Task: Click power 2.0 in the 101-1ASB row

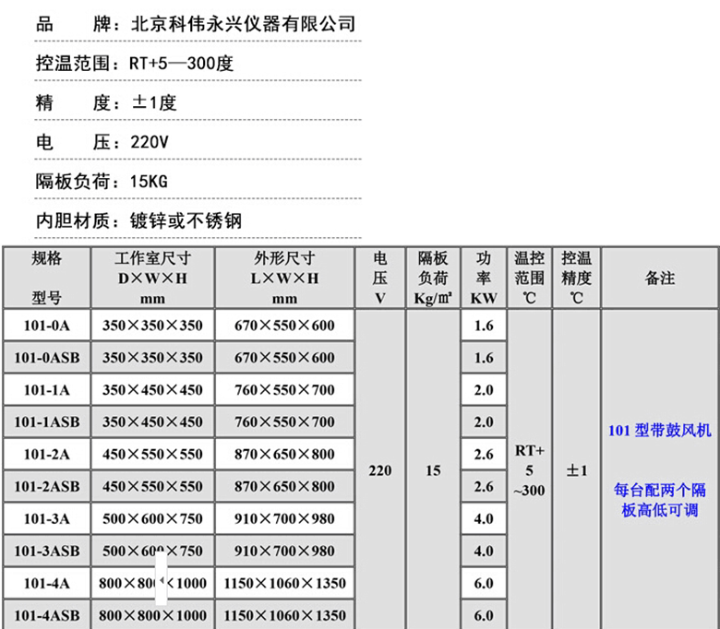Action: coord(484,421)
